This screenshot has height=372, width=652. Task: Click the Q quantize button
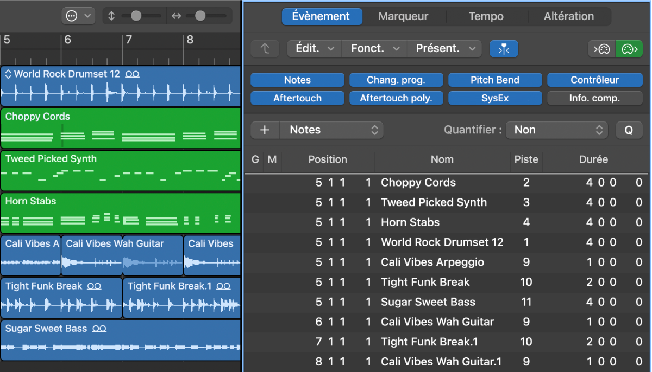tap(629, 130)
